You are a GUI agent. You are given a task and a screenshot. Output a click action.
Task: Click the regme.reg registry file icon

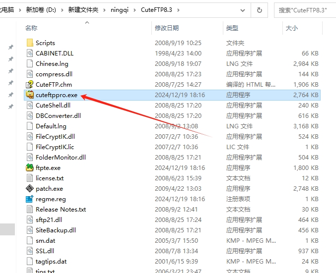pyautogui.click(x=30, y=199)
